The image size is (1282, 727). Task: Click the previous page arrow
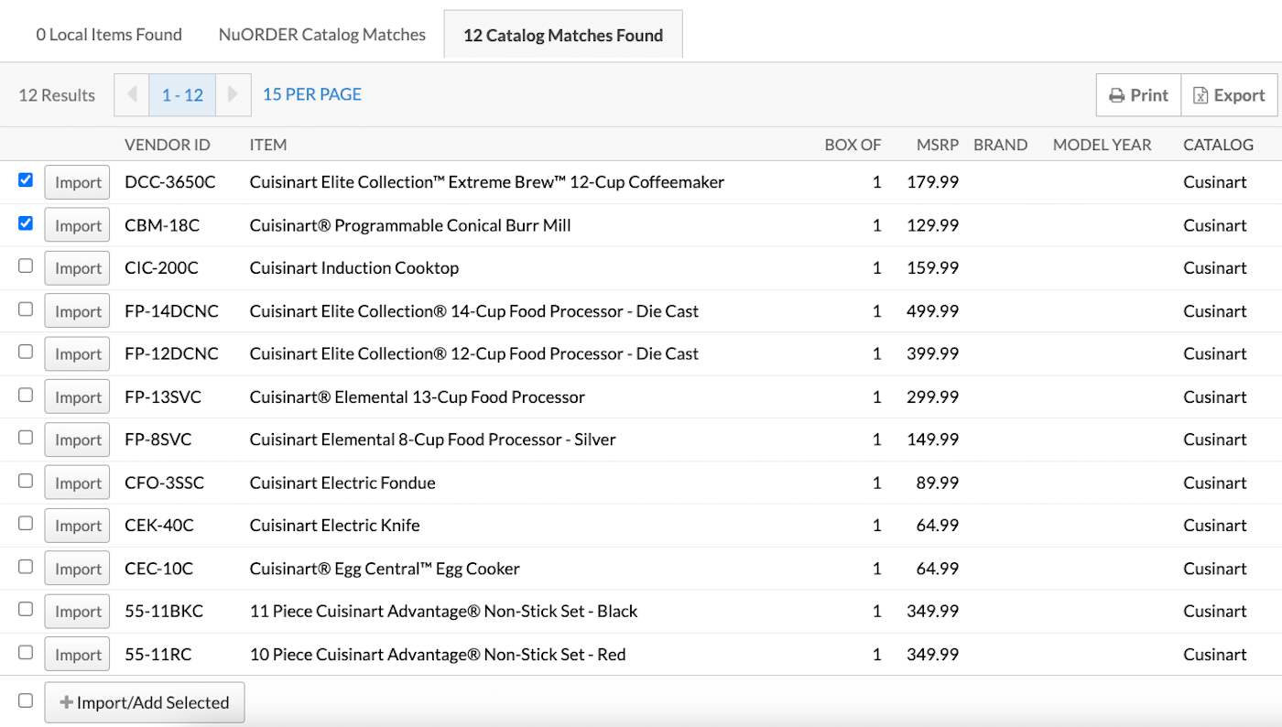pyautogui.click(x=131, y=94)
